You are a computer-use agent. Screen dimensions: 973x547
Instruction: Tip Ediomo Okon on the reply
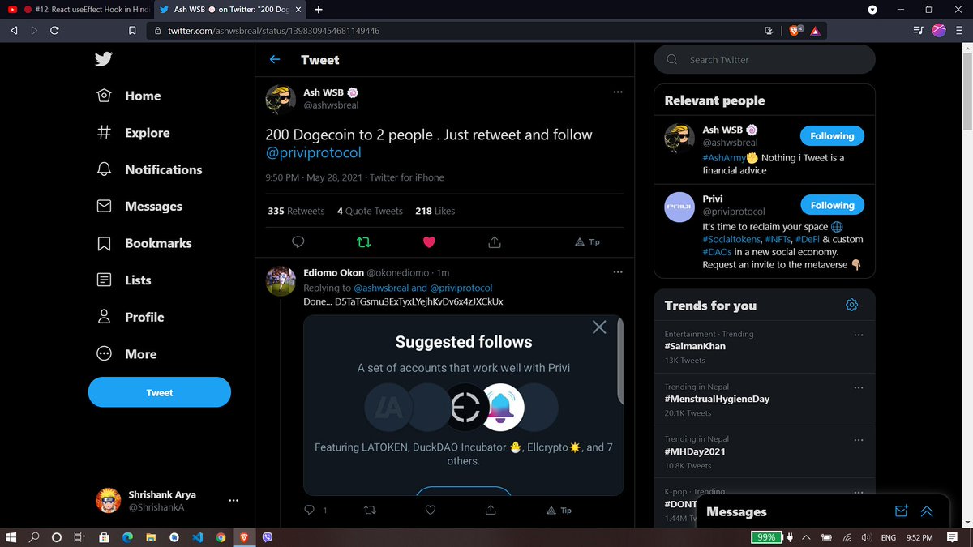(559, 510)
